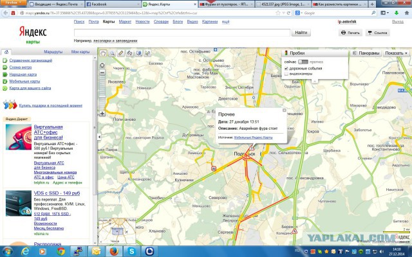Open the Почта service link
The height and width of the screenshot is (257, 412).
point(93,22)
